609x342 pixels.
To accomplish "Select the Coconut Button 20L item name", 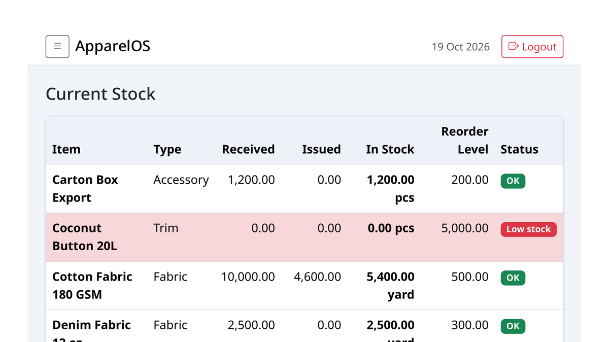I will click(x=85, y=237).
